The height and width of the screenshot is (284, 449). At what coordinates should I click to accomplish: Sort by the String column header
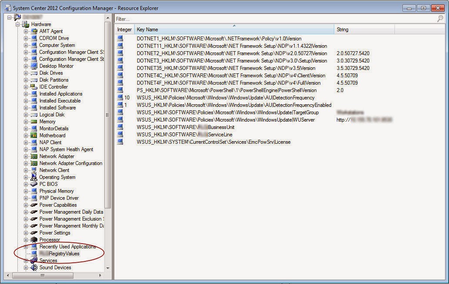pyautogui.click(x=364, y=30)
